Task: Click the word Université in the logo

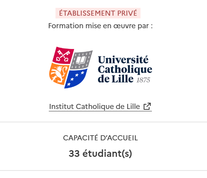Action: (x=123, y=60)
